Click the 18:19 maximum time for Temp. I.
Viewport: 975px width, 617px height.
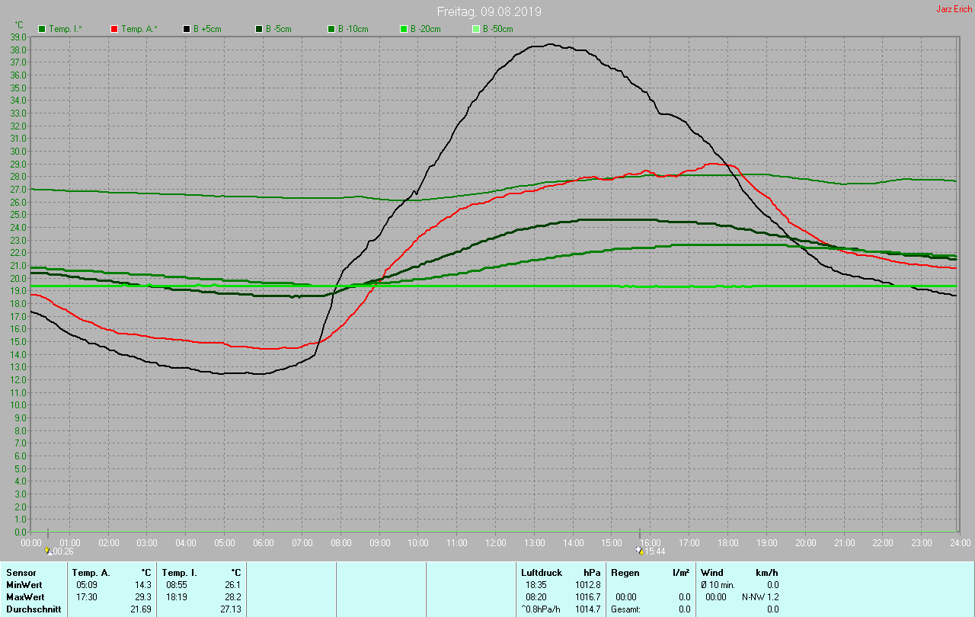(177, 597)
